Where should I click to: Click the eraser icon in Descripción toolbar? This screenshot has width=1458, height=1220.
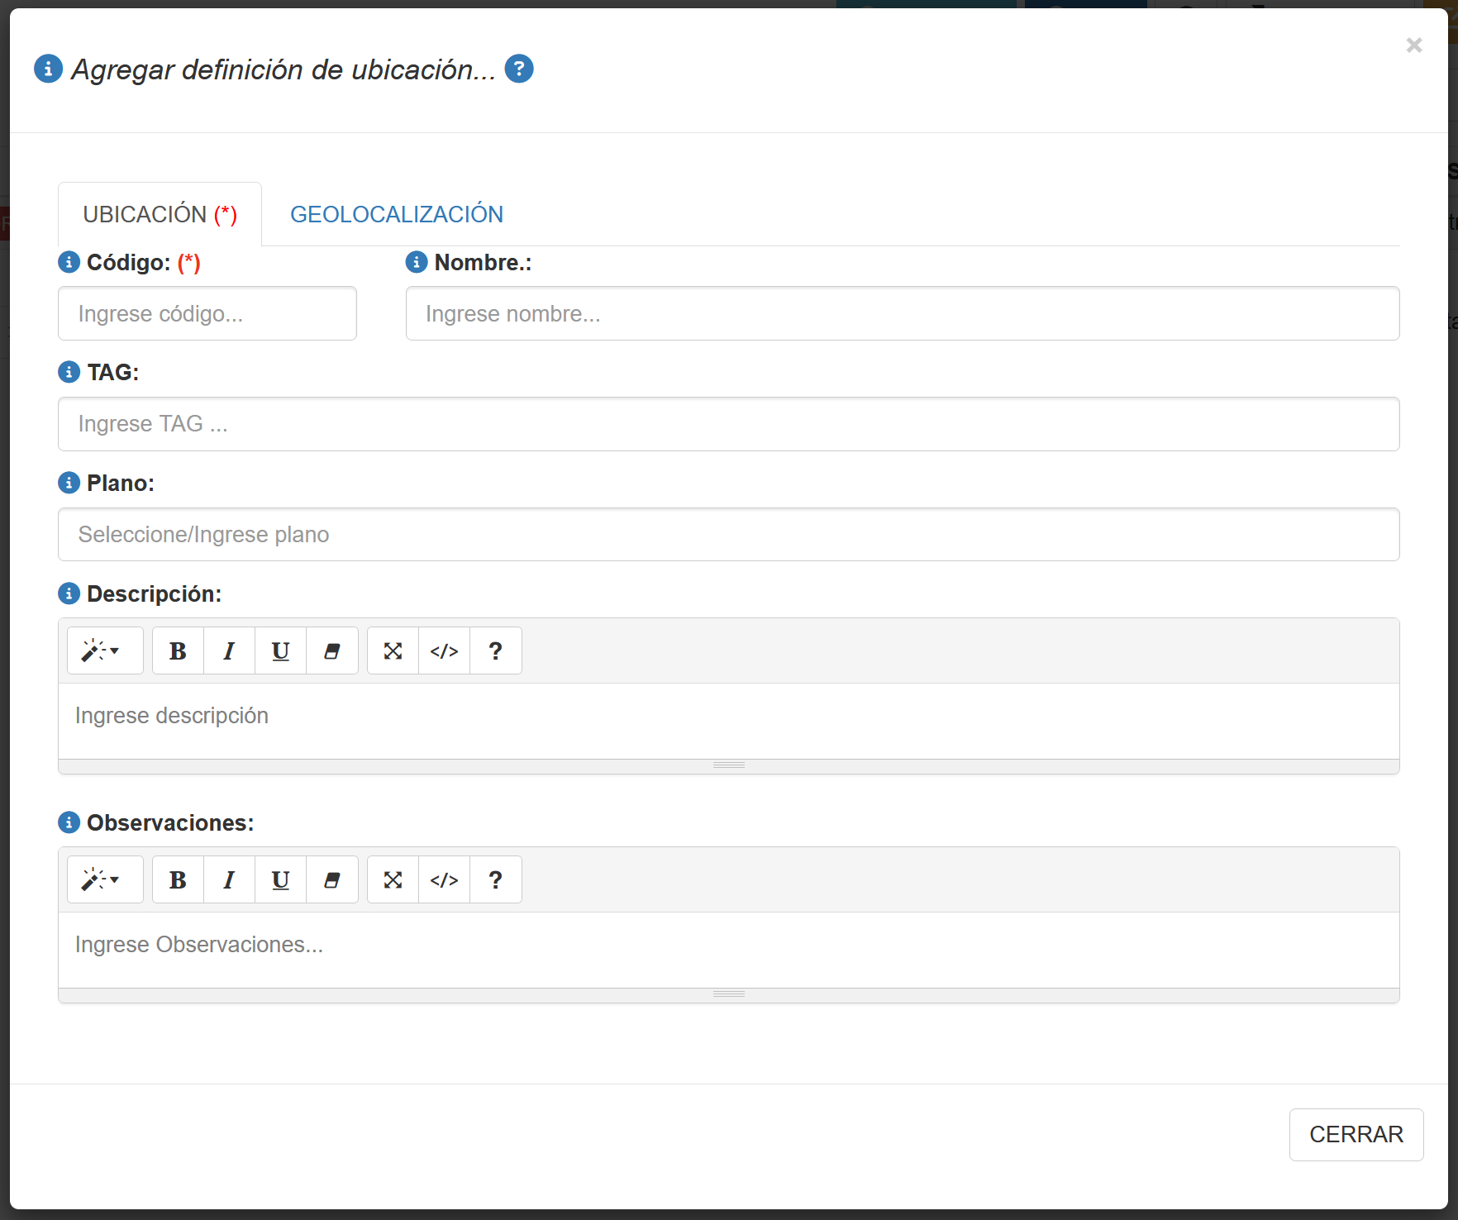point(331,651)
